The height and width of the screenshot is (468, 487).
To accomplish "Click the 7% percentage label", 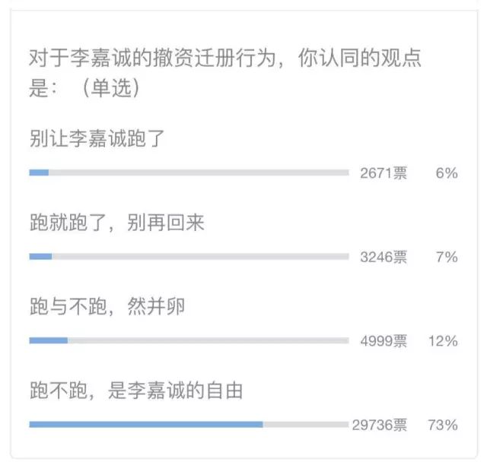I will [x=447, y=257].
